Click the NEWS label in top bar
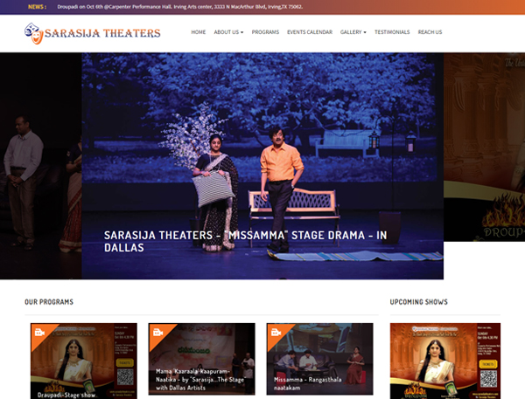The image size is (525, 399). tap(37, 7)
